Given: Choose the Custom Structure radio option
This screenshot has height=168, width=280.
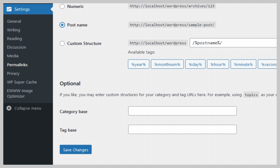Looking at the screenshot, I should click(x=62, y=43).
